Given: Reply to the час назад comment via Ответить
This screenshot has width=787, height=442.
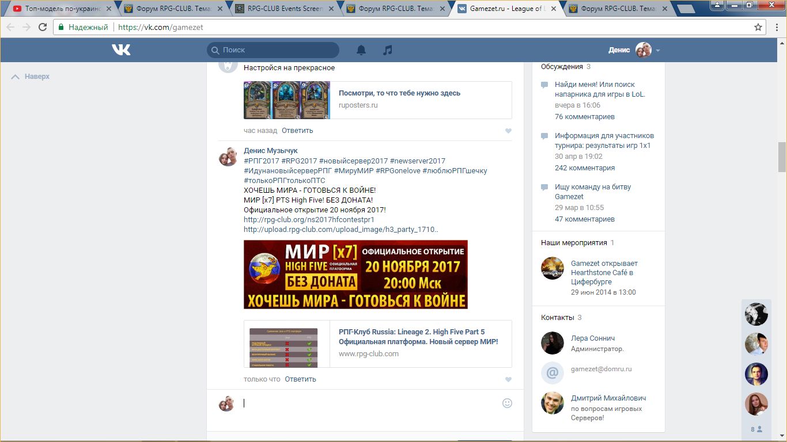Looking at the screenshot, I should (x=297, y=131).
